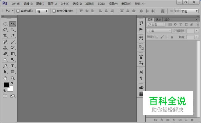Toggle lock all padlock icon
Screen dimensions: 201x123
point(172,37)
